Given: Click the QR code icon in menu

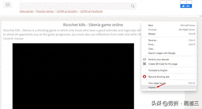Looking at the screenshot, I should 145,64.
